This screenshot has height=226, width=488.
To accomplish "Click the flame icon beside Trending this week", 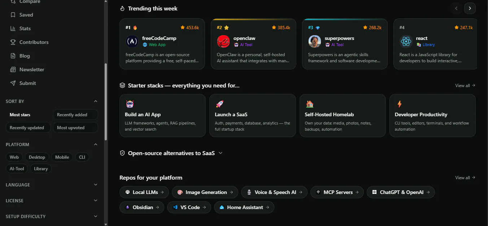I will click(x=122, y=8).
